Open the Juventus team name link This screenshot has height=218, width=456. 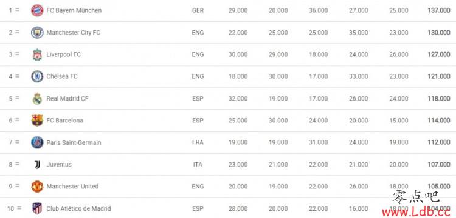[59, 165]
